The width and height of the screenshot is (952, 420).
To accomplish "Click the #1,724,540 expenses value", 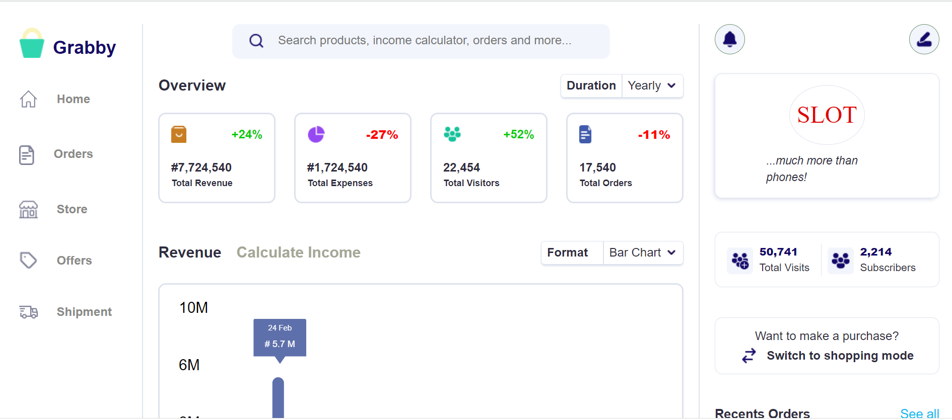I will (337, 167).
